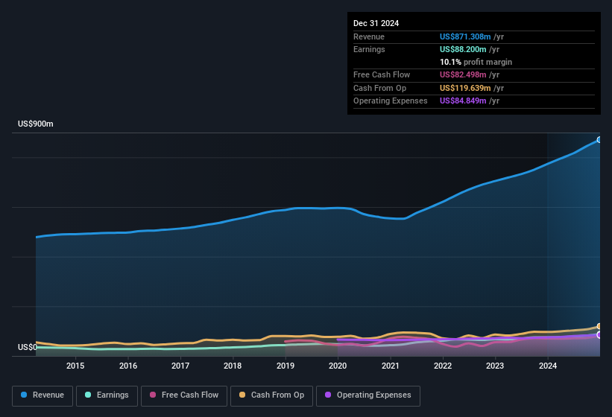Click the US$871.308m revenue value
Image resolution: width=612 pixels, height=417 pixels.
[x=465, y=36]
